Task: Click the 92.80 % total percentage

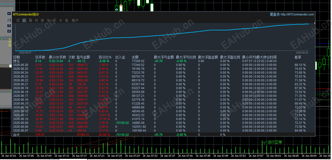Action: 104,135
